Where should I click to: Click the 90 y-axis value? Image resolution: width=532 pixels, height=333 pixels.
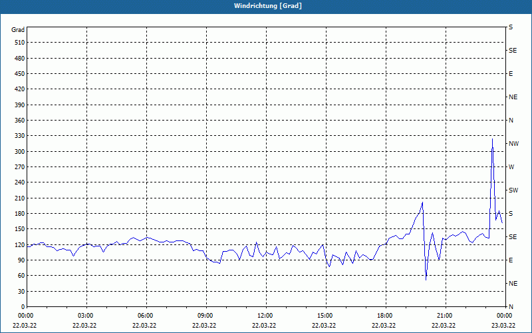point(21,260)
